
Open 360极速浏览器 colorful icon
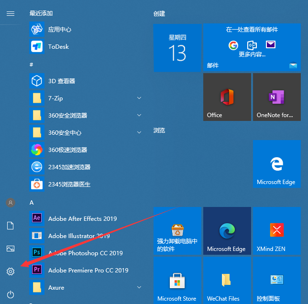pos(37,150)
